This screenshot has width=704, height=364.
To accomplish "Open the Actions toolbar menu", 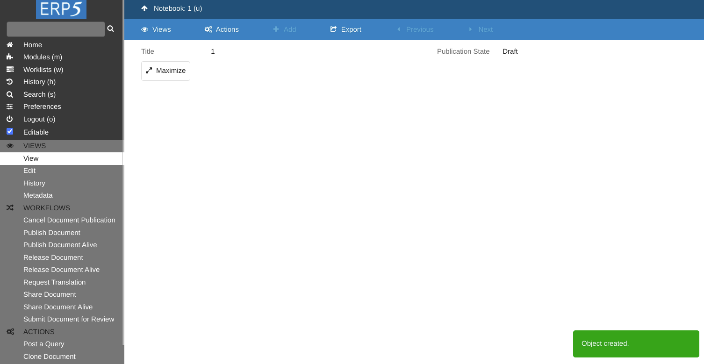I will pyautogui.click(x=222, y=29).
